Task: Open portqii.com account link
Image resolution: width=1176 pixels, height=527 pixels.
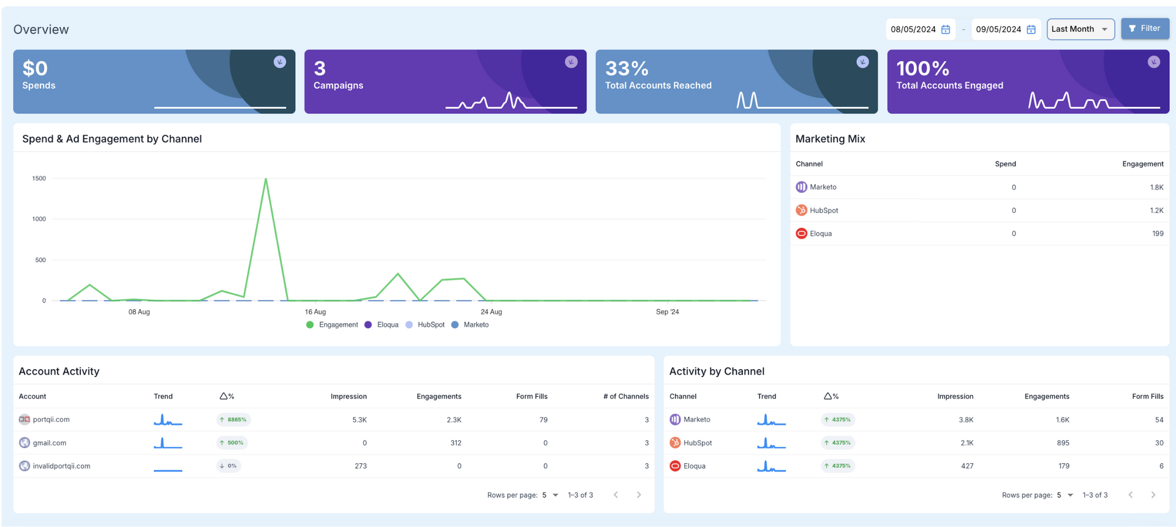Action: tap(51, 420)
